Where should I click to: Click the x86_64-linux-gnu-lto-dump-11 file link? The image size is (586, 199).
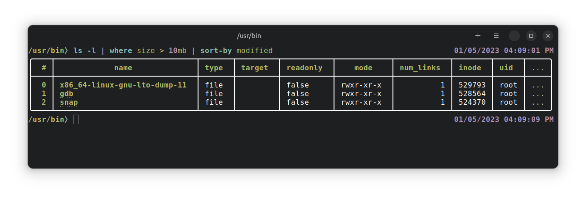123,85
